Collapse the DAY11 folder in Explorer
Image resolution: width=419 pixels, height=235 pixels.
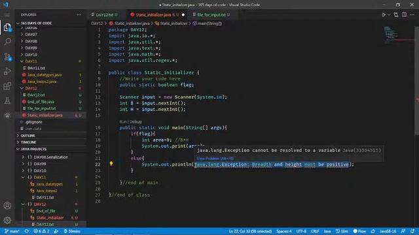(x=31, y=61)
